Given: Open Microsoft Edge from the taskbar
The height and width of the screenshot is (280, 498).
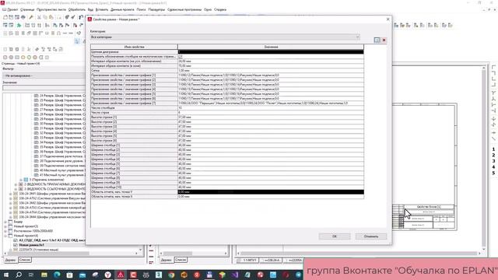Looking at the screenshot, I should coord(57,275).
